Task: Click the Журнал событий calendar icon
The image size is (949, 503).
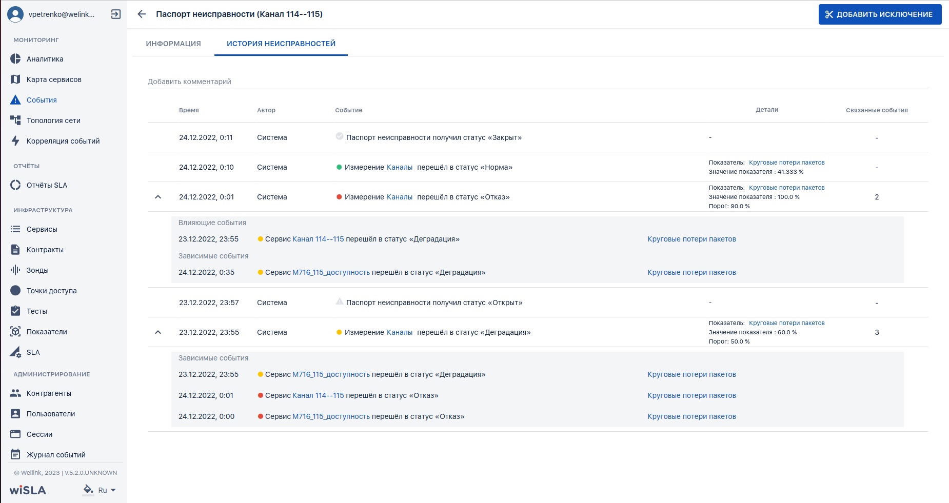Action: tap(15, 455)
